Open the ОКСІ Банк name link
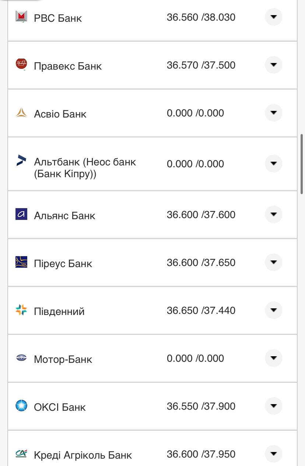 60,407
